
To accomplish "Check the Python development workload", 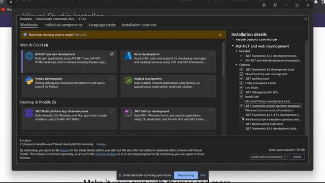I will pos(112,78).
